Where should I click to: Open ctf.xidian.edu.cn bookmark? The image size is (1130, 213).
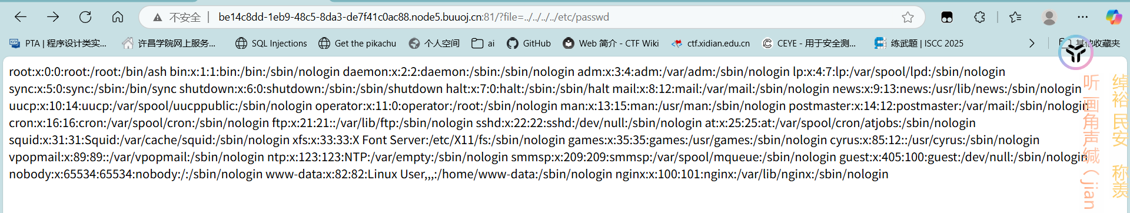click(710, 43)
